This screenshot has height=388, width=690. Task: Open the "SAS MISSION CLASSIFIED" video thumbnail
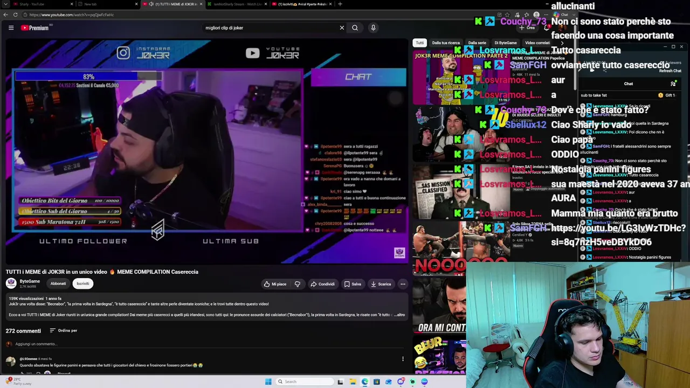[461, 191]
